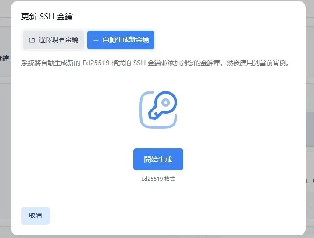Click the empty space right of 取消 button

[x=175, y=216]
